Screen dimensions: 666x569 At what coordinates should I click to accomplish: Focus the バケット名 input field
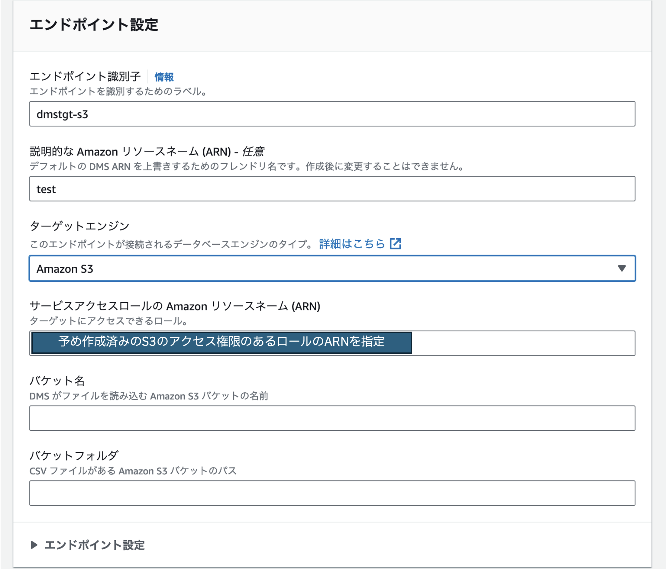(x=332, y=418)
